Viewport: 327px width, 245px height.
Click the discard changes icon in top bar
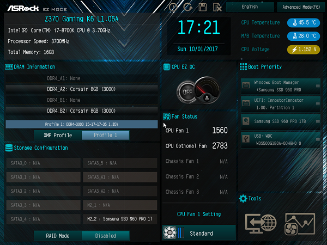(x=217, y=7)
